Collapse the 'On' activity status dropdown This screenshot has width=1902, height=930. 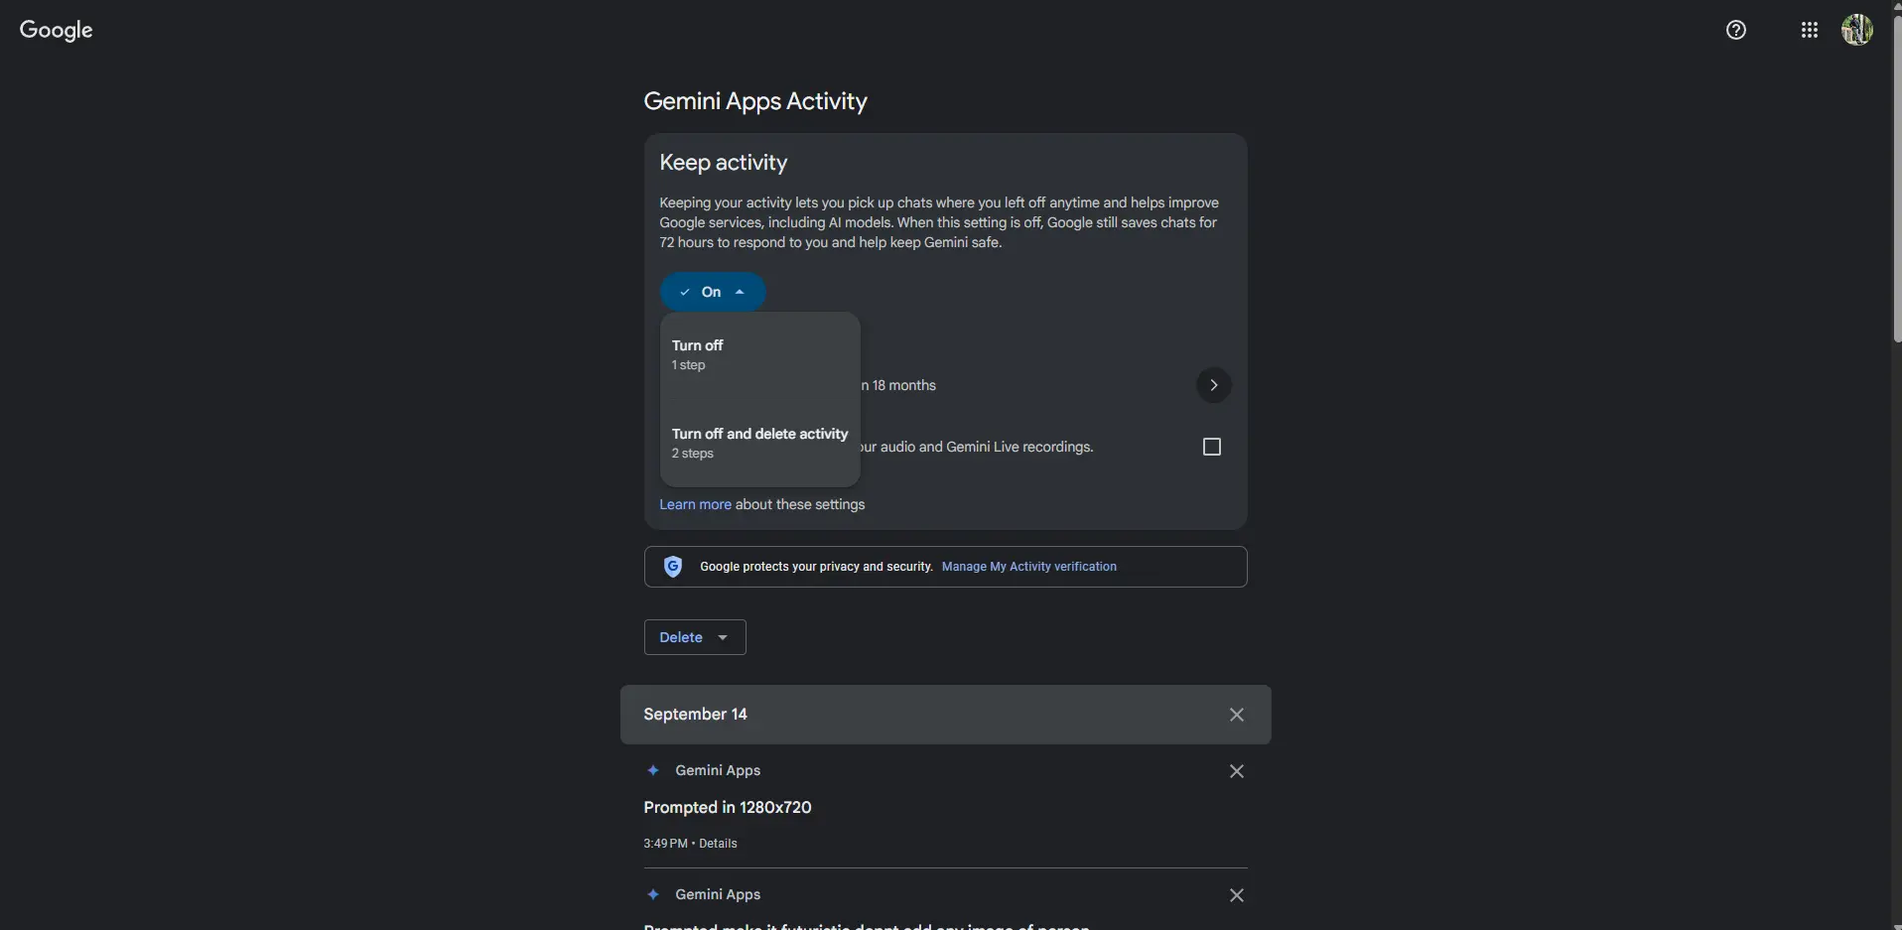click(x=713, y=292)
